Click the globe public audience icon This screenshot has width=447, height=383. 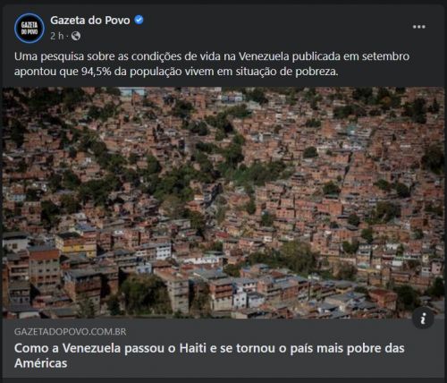[76, 36]
